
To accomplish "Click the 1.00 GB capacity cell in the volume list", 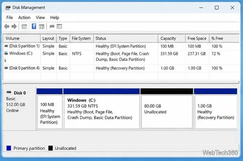I will [167, 68].
